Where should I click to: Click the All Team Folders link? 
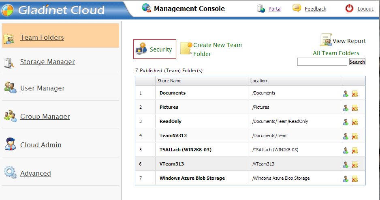[336, 53]
